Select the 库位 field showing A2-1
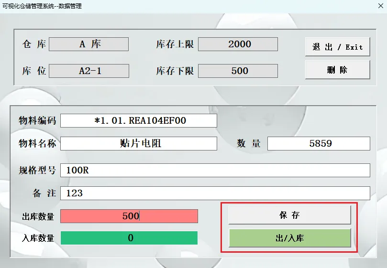Viewport: 387px width, 268px height. 89,71
